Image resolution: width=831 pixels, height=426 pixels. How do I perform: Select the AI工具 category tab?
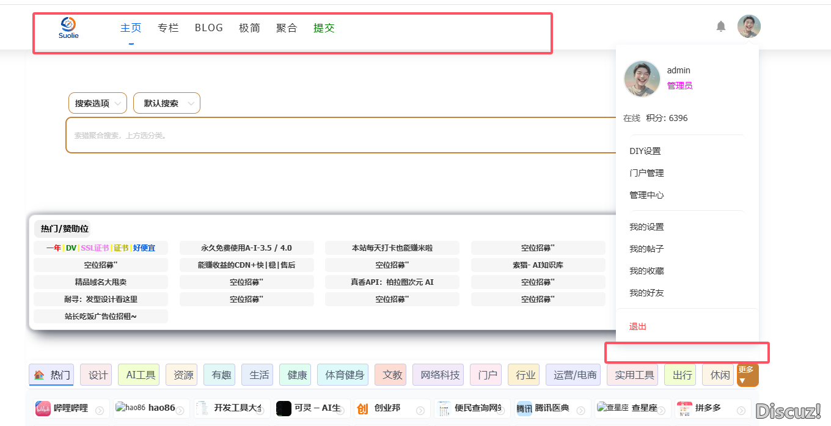(x=138, y=375)
